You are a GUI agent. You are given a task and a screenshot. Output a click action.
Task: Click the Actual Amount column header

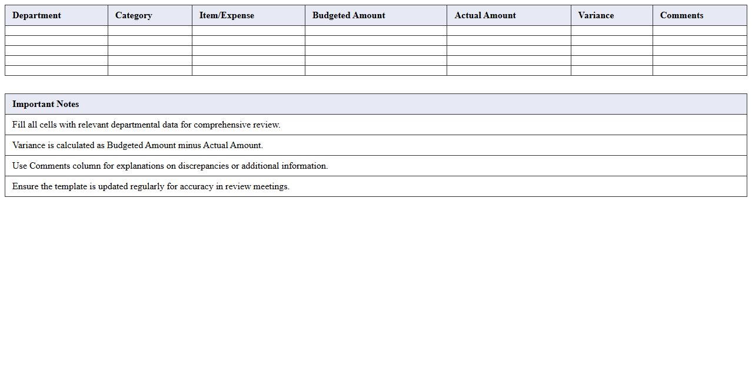pyautogui.click(x=485, y=15)
